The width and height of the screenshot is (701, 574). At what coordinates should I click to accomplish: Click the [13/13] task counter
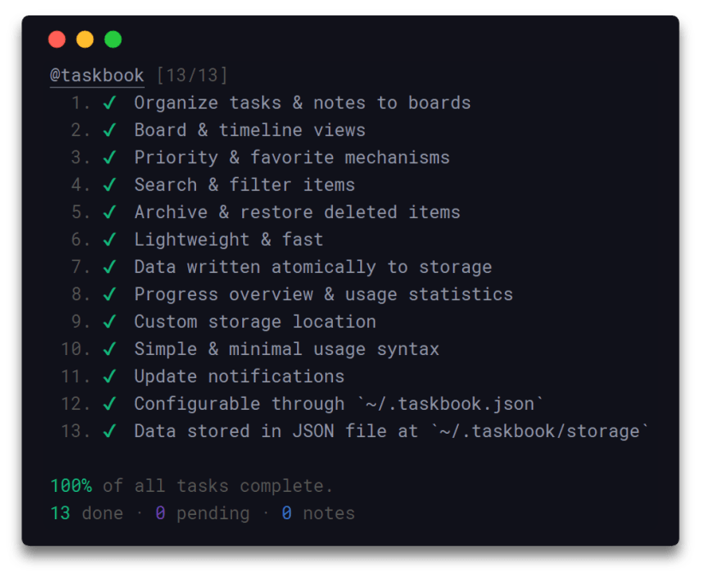click(x=192, y=75)
